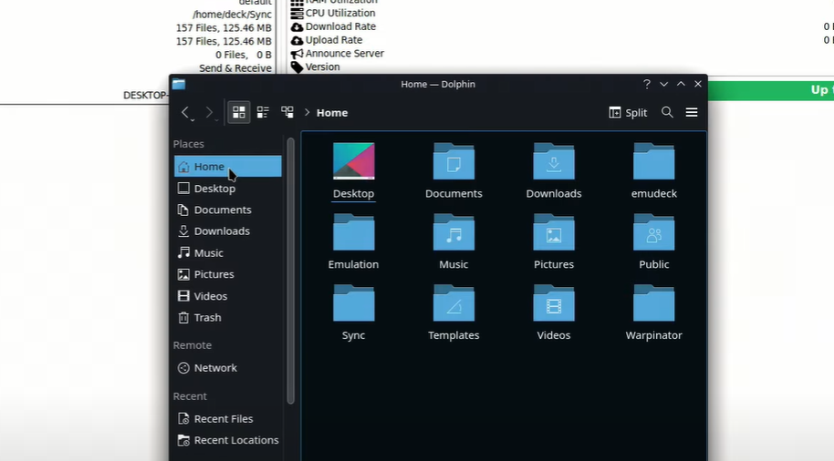Open the Dolphin search tool

[667, 112]
